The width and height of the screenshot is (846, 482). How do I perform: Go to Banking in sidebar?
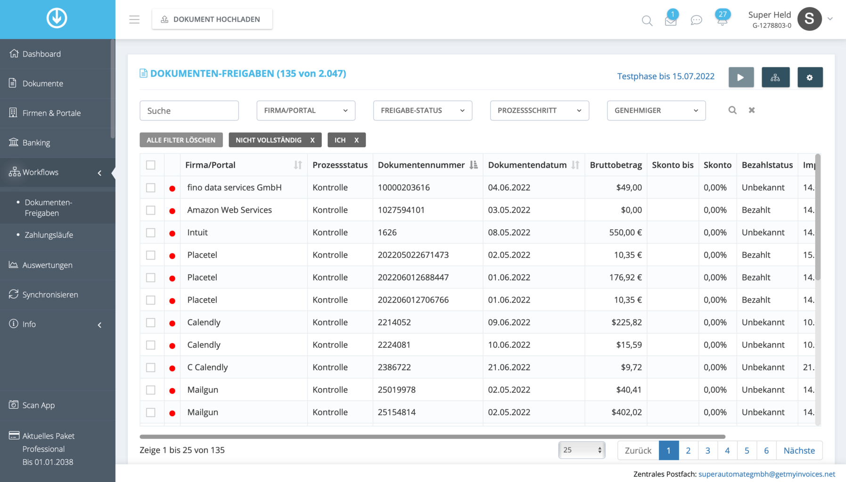click(x=36, y=143)
